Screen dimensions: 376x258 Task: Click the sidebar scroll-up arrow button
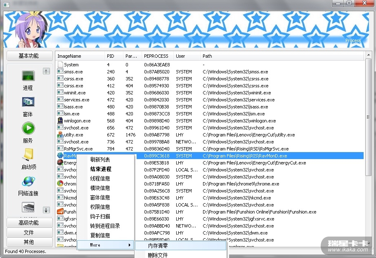[x=46, y=71]
